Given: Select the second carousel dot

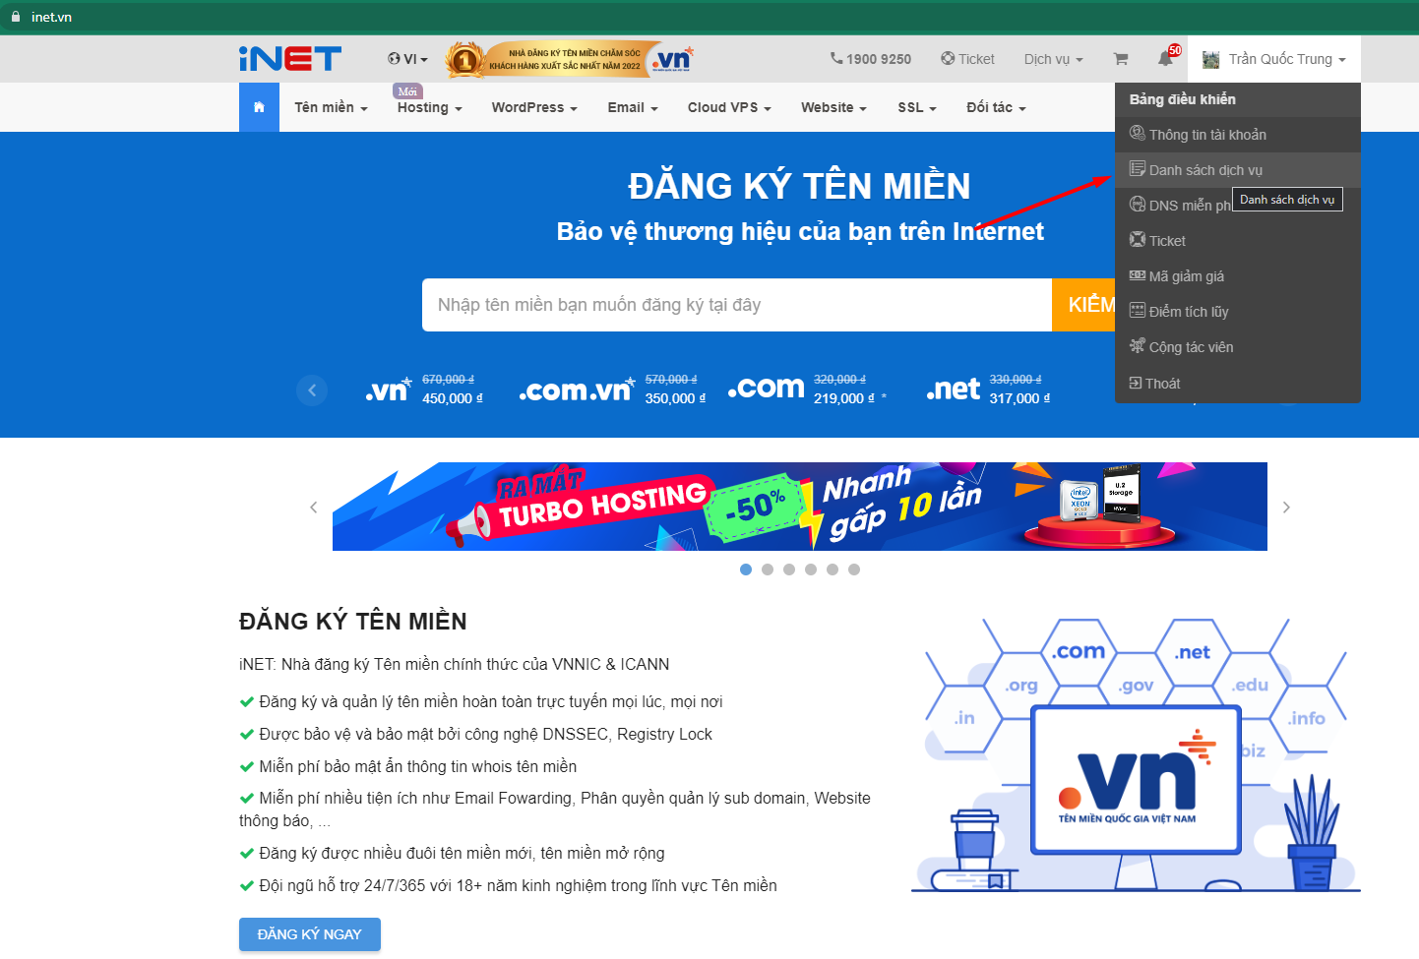Looking at the screenshot, I should pyautogui.click(x=768, y=569).
